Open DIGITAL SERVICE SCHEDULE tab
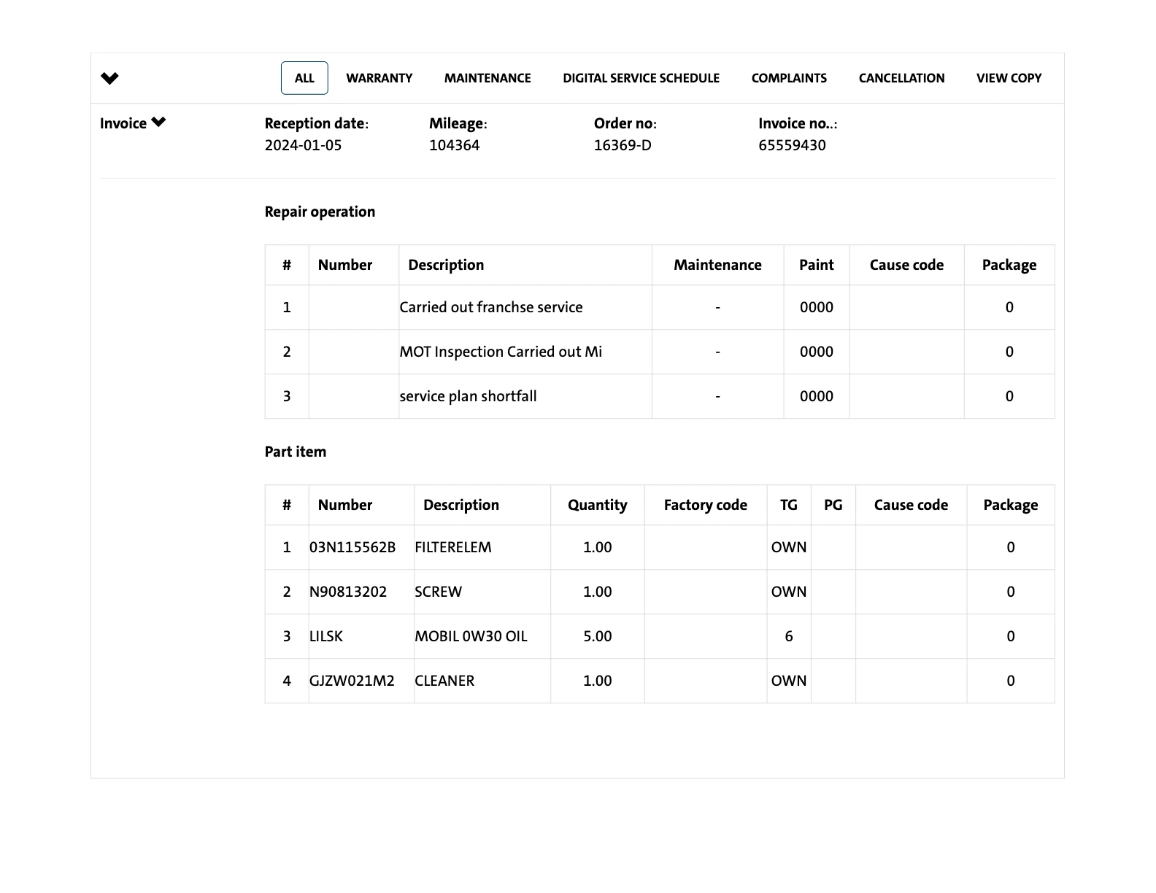Image resolution: width=1156 pixels, height=893 pixels. (641, 78)
